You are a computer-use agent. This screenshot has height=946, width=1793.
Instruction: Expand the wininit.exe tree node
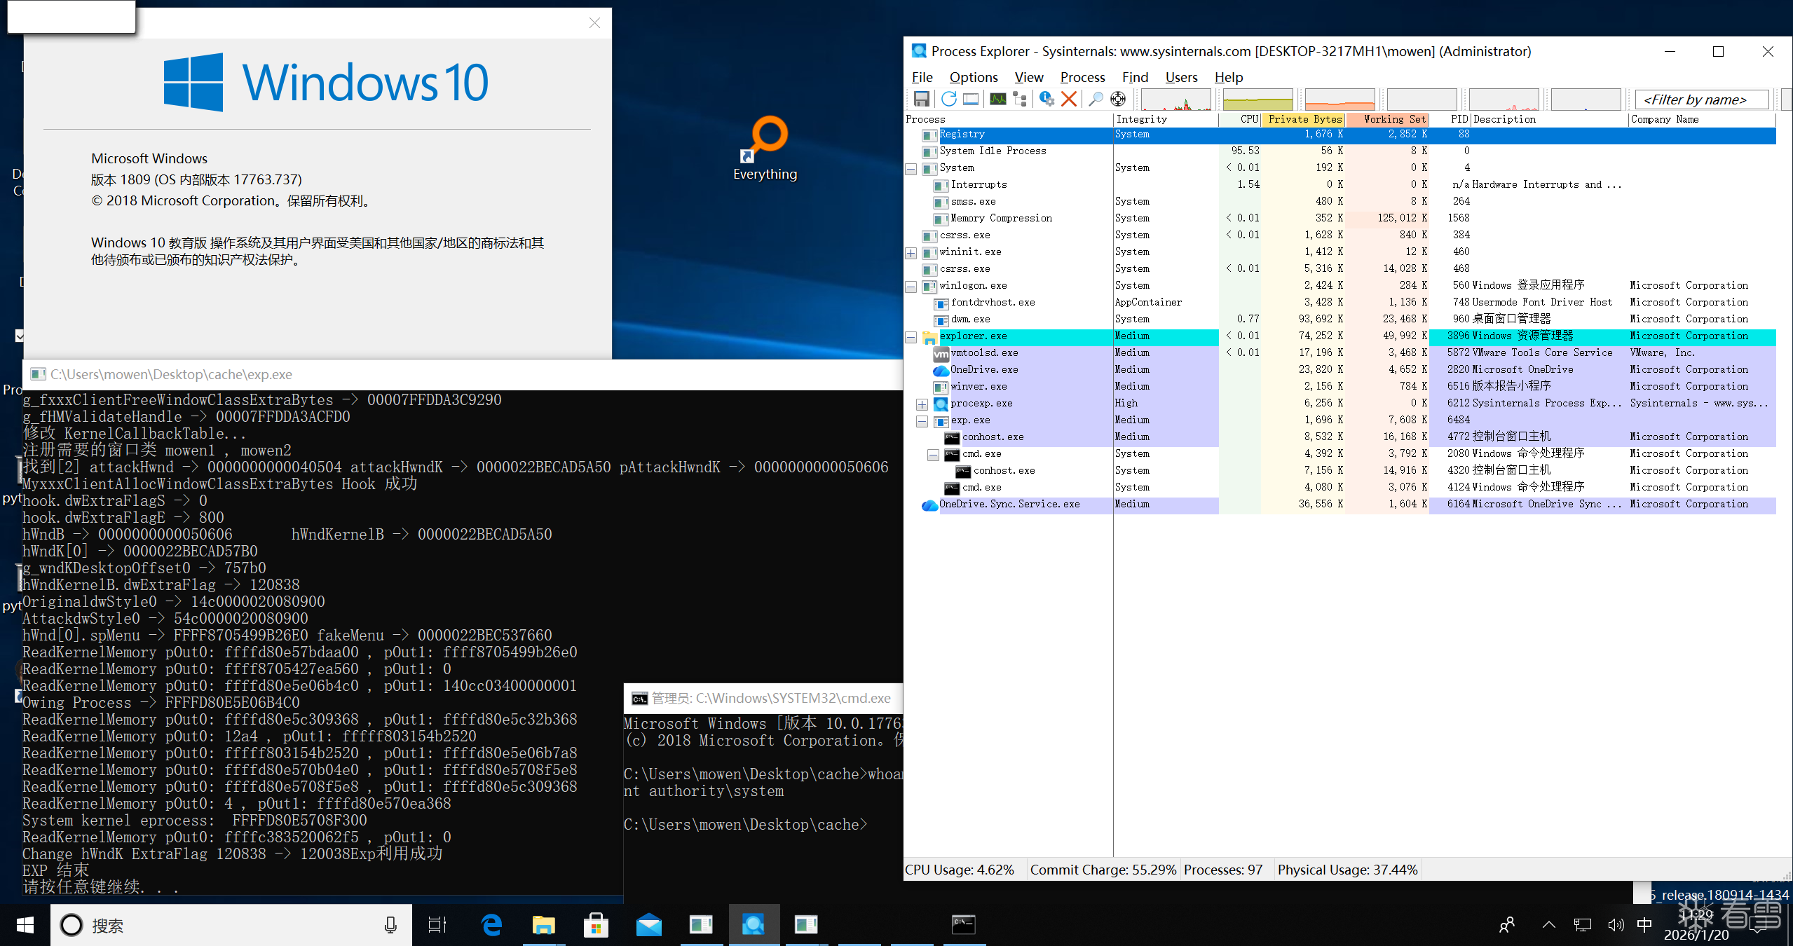coord(911,253)
